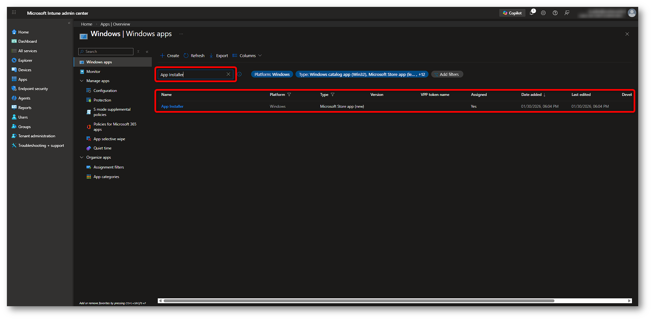Filter by the Type column funnel icon
The height and width of the screenshot is (320, 652).
pyautogui.click(x=333, y=95)
